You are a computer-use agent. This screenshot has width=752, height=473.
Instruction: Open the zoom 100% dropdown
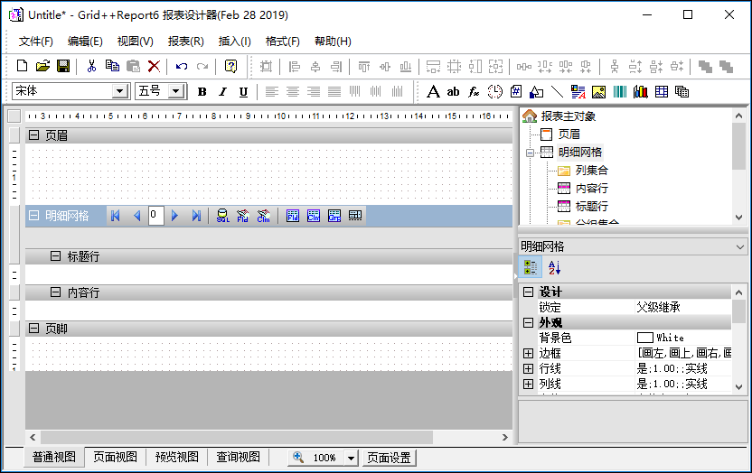[351, 459]
